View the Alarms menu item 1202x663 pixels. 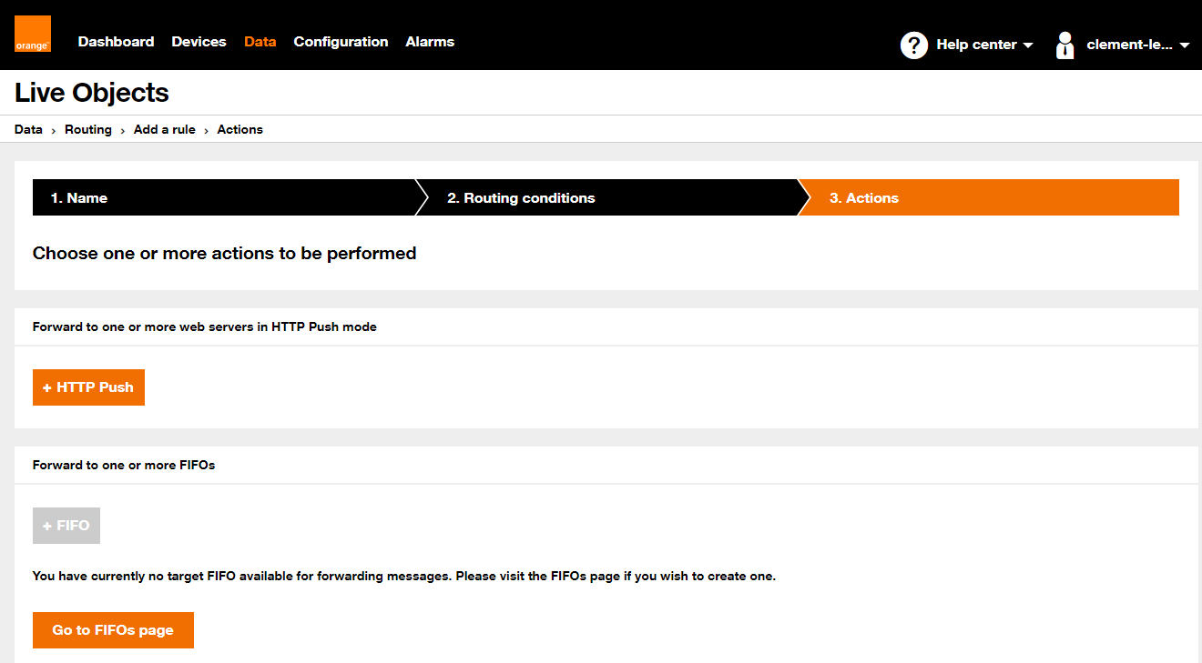pyautogui.click(x=429, y=41)
